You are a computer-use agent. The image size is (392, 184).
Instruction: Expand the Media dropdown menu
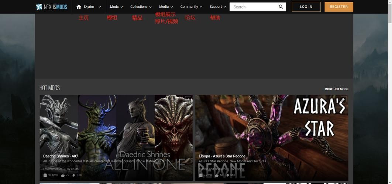coord(166,7)
